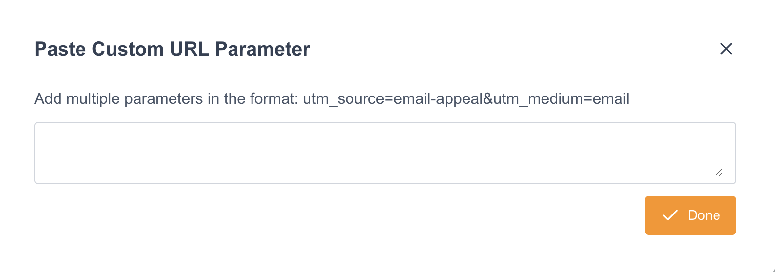Click the word 'Parameter' in the dialog title
The width and height of the screenshot is (775, 272).
[262, 49]
